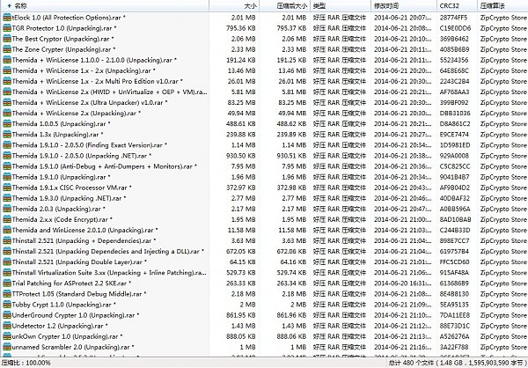Click icon of Themida 1.9.1.0 Anti-Debug archive
This screenshot has width=528, height=368.
[7, 166]
